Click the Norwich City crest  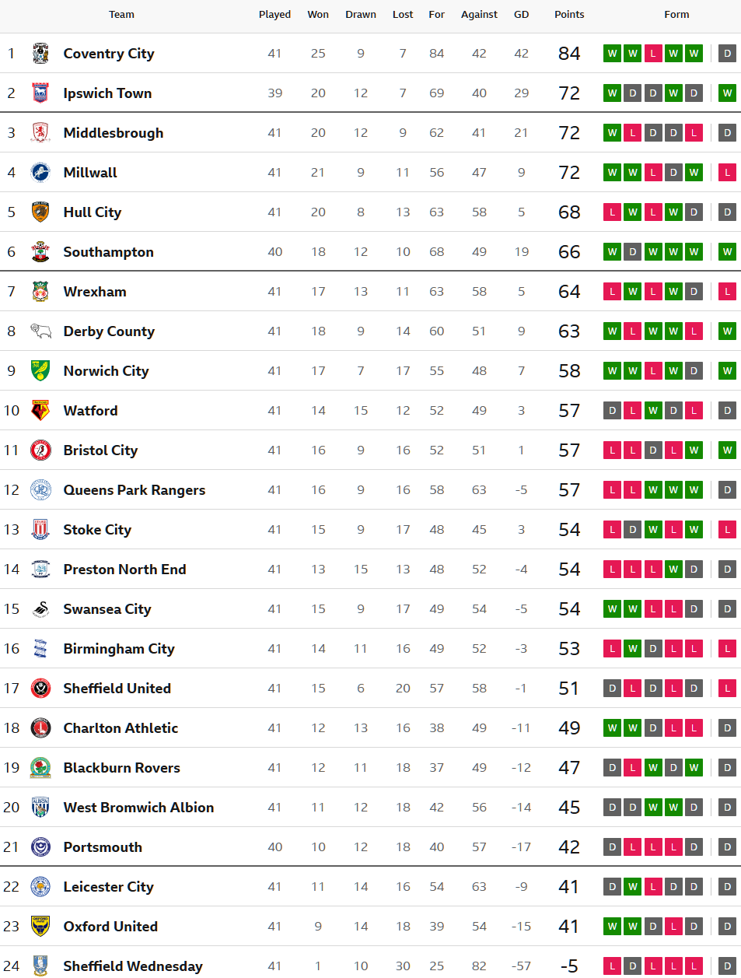40,371
